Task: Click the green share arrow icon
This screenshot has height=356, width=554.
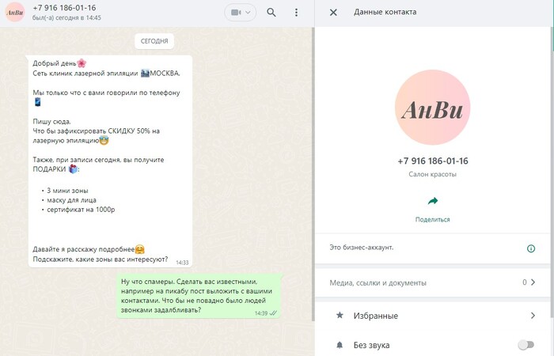Action: click(432, 201)
